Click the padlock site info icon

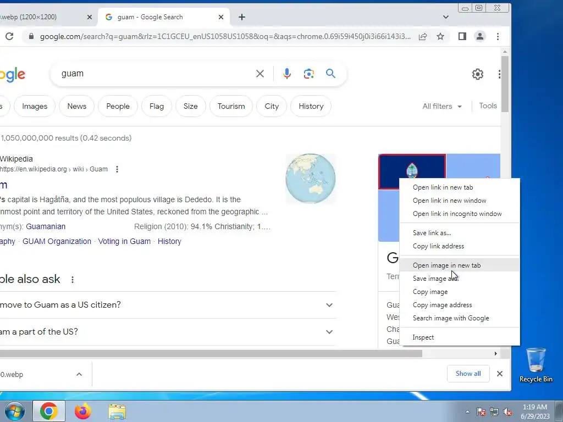click(31, 36)
